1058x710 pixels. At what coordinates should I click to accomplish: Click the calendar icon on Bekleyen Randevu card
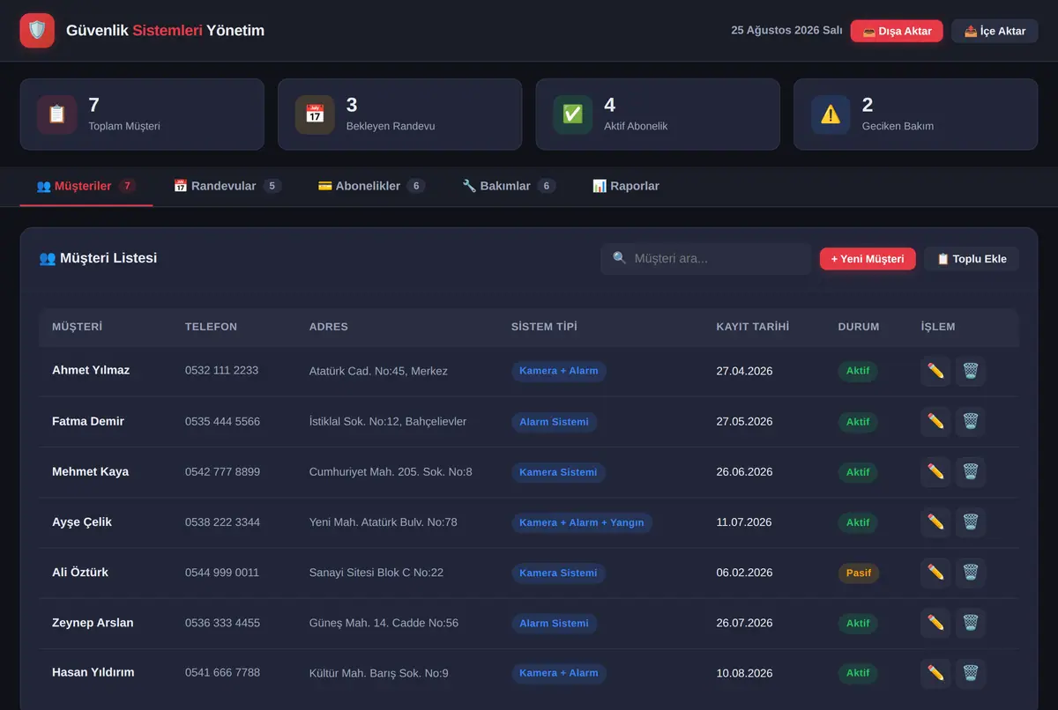[315, 115]
